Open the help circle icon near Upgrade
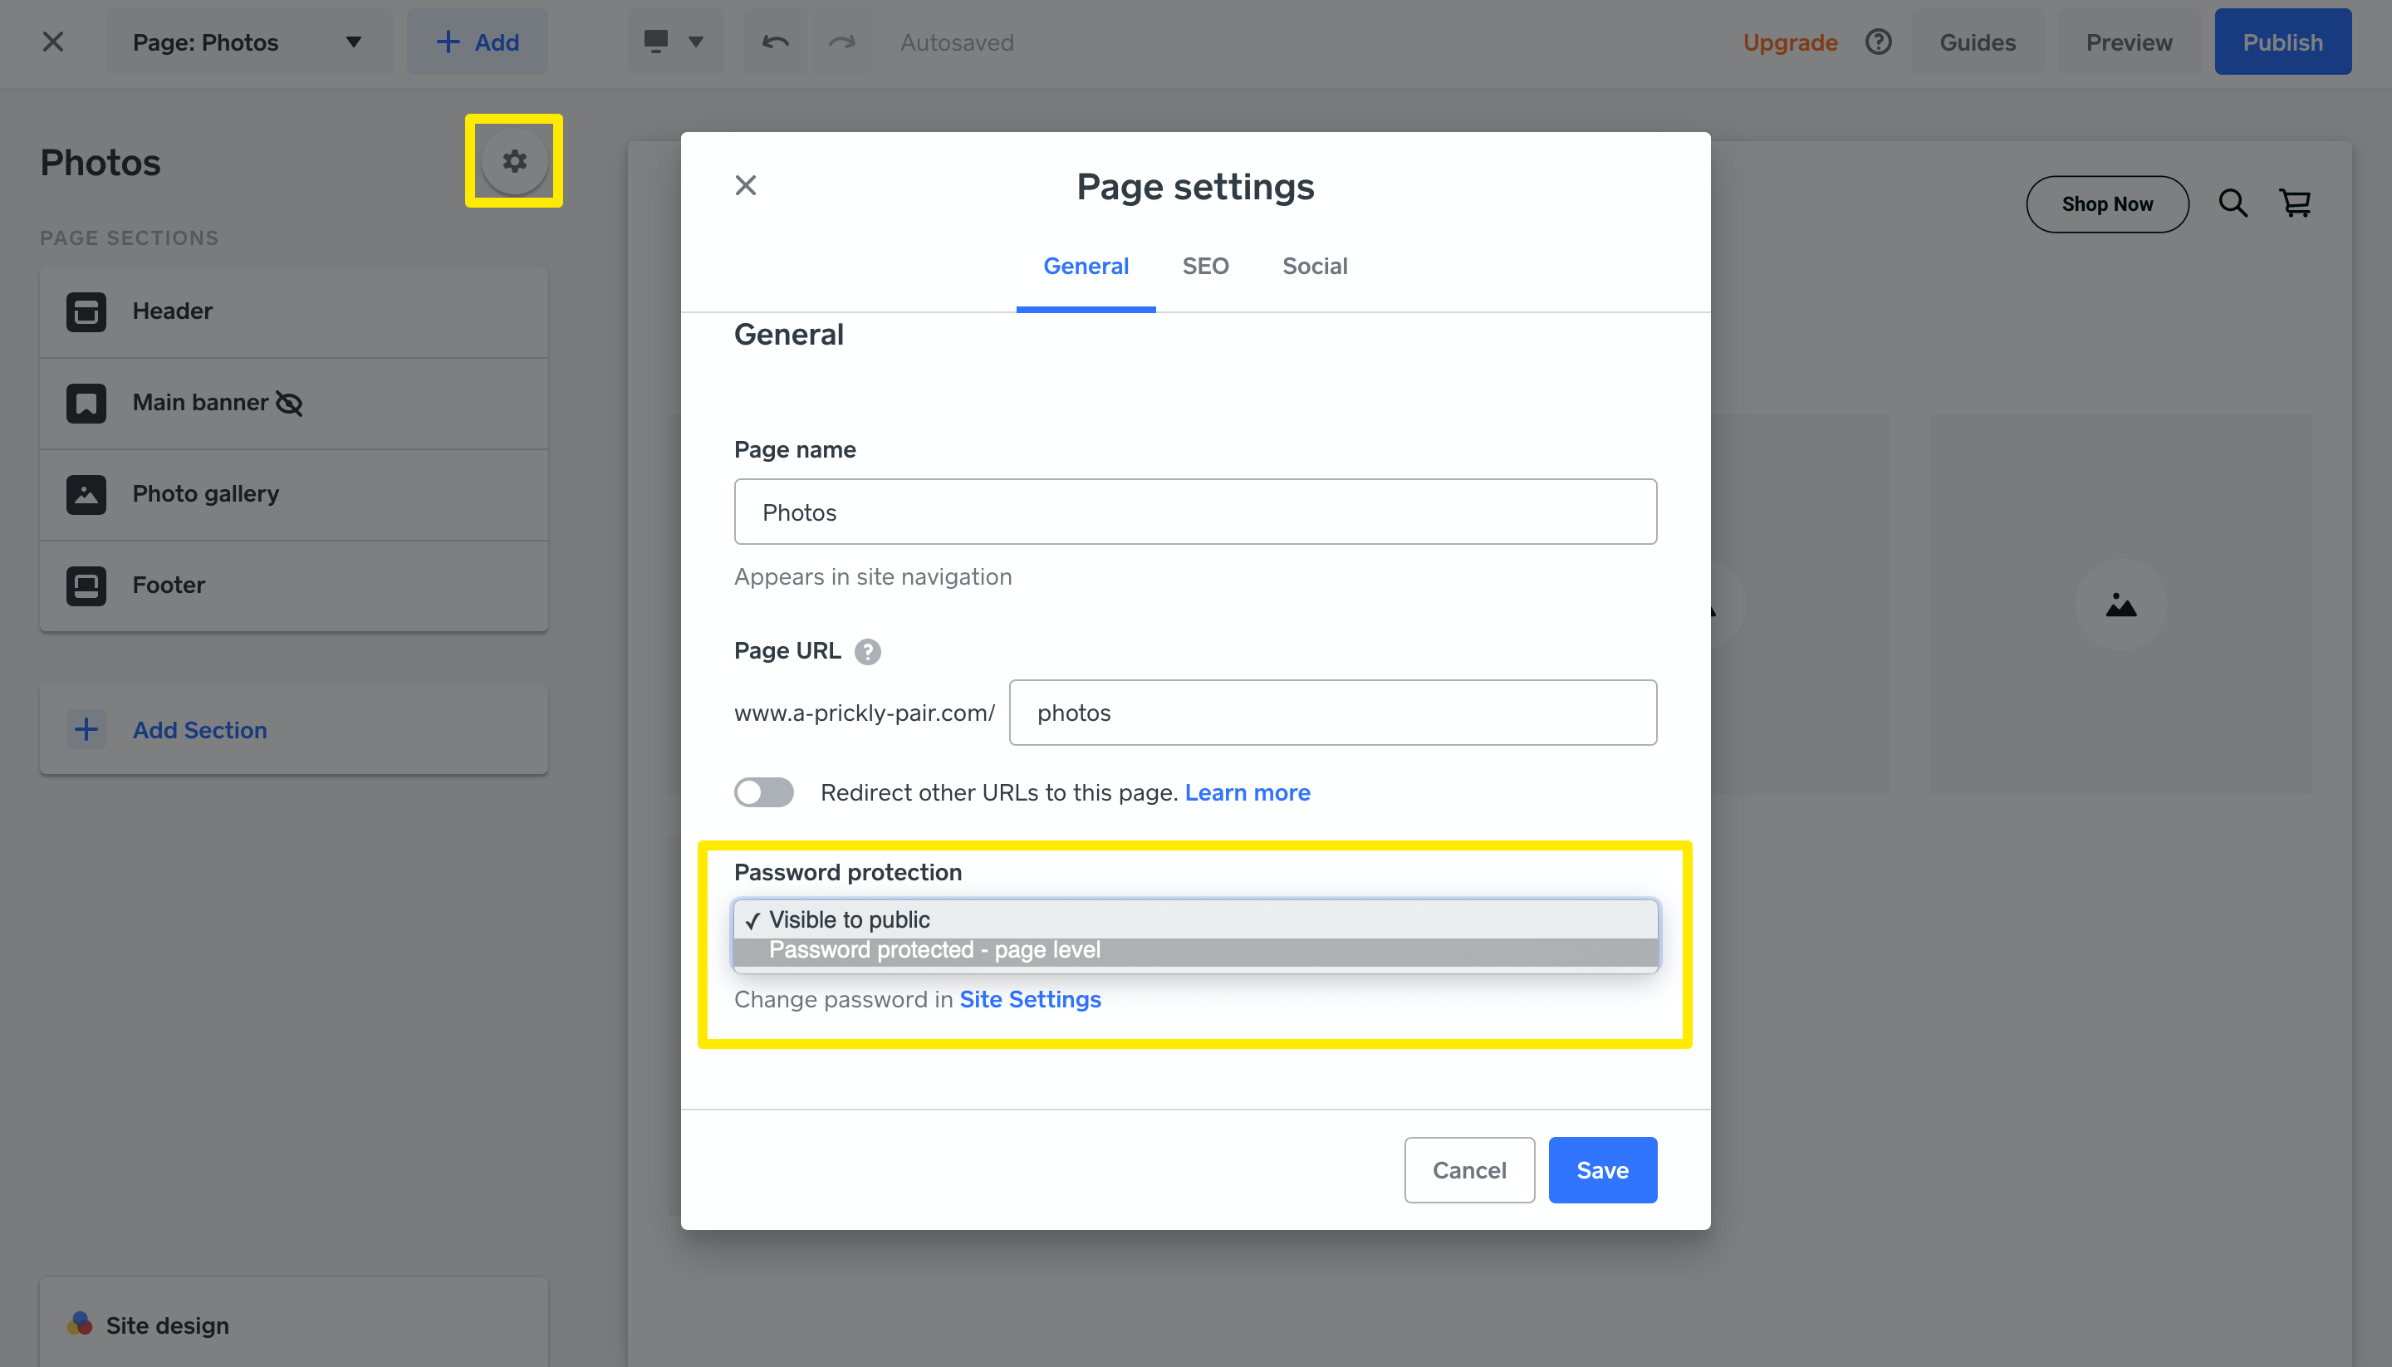This screenshot has height=1367, width=2392. [x=1878, y=42]
